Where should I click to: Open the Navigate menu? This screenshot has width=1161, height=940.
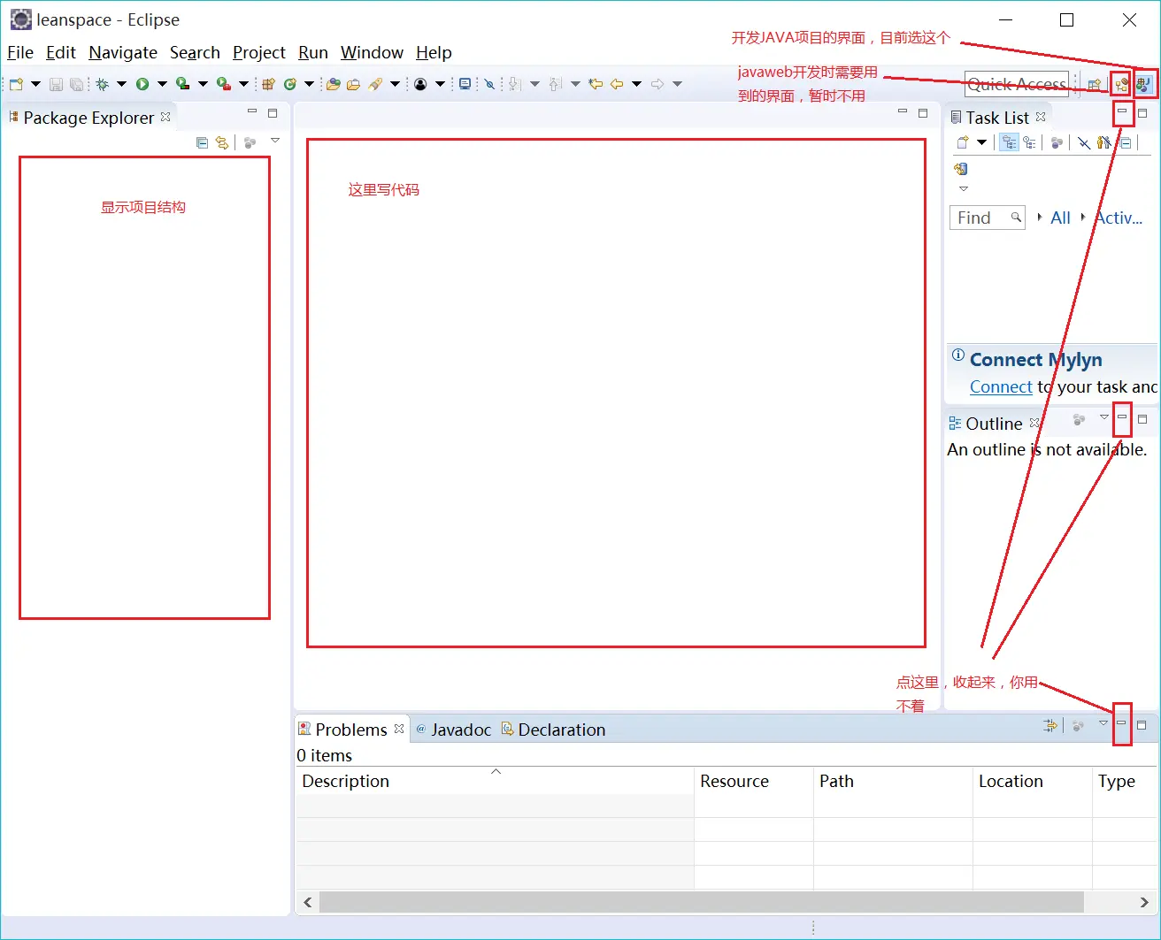123,52
